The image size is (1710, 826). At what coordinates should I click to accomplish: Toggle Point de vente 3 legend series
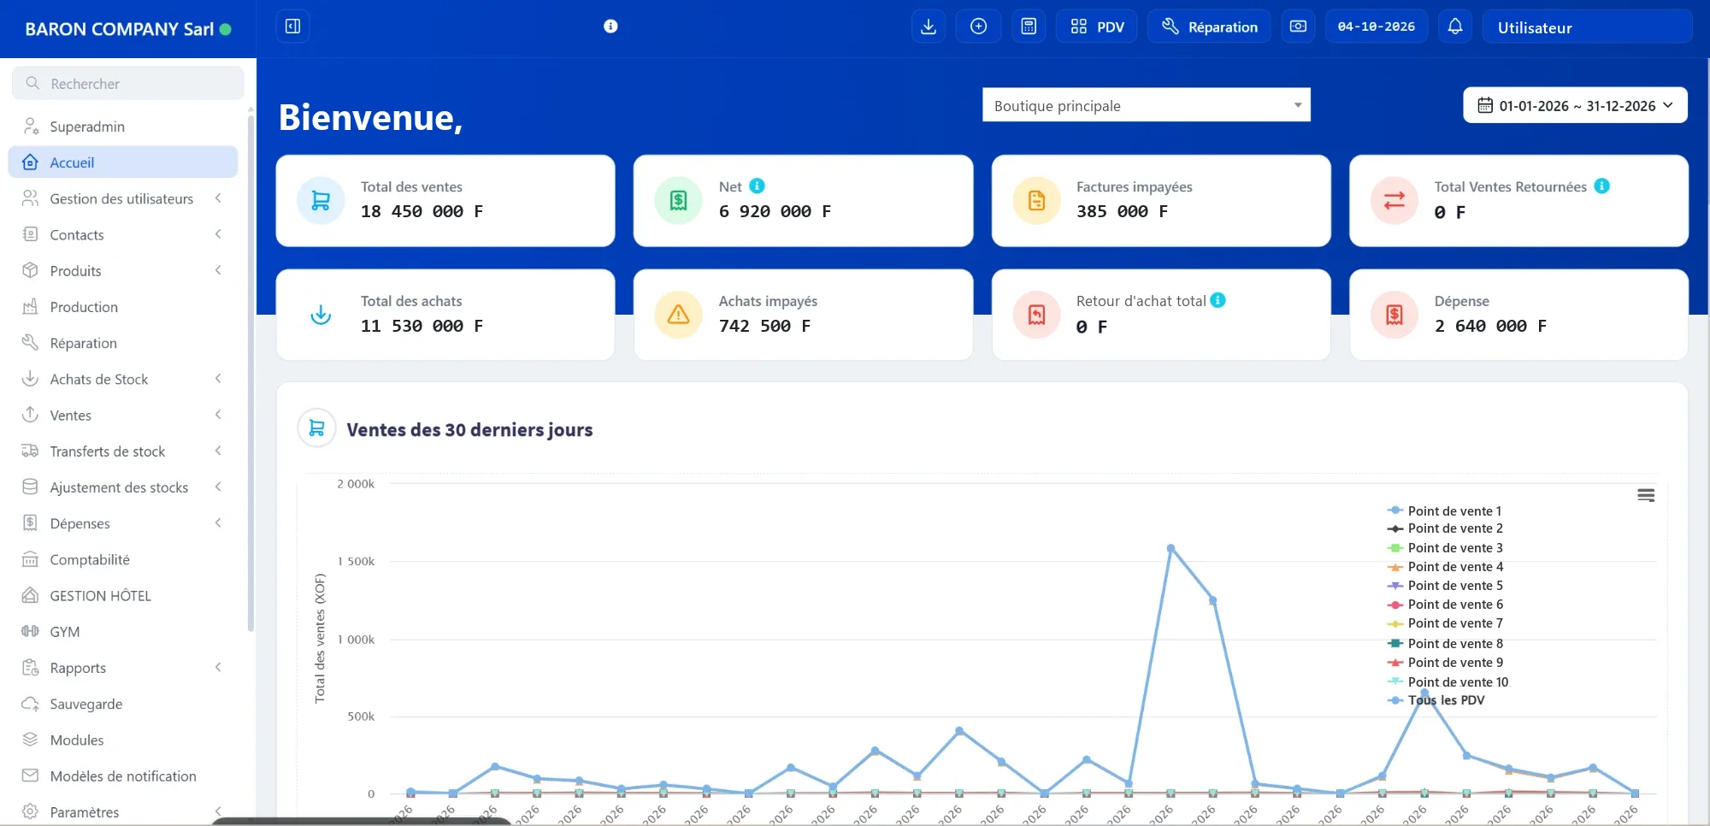(1445, 548)
